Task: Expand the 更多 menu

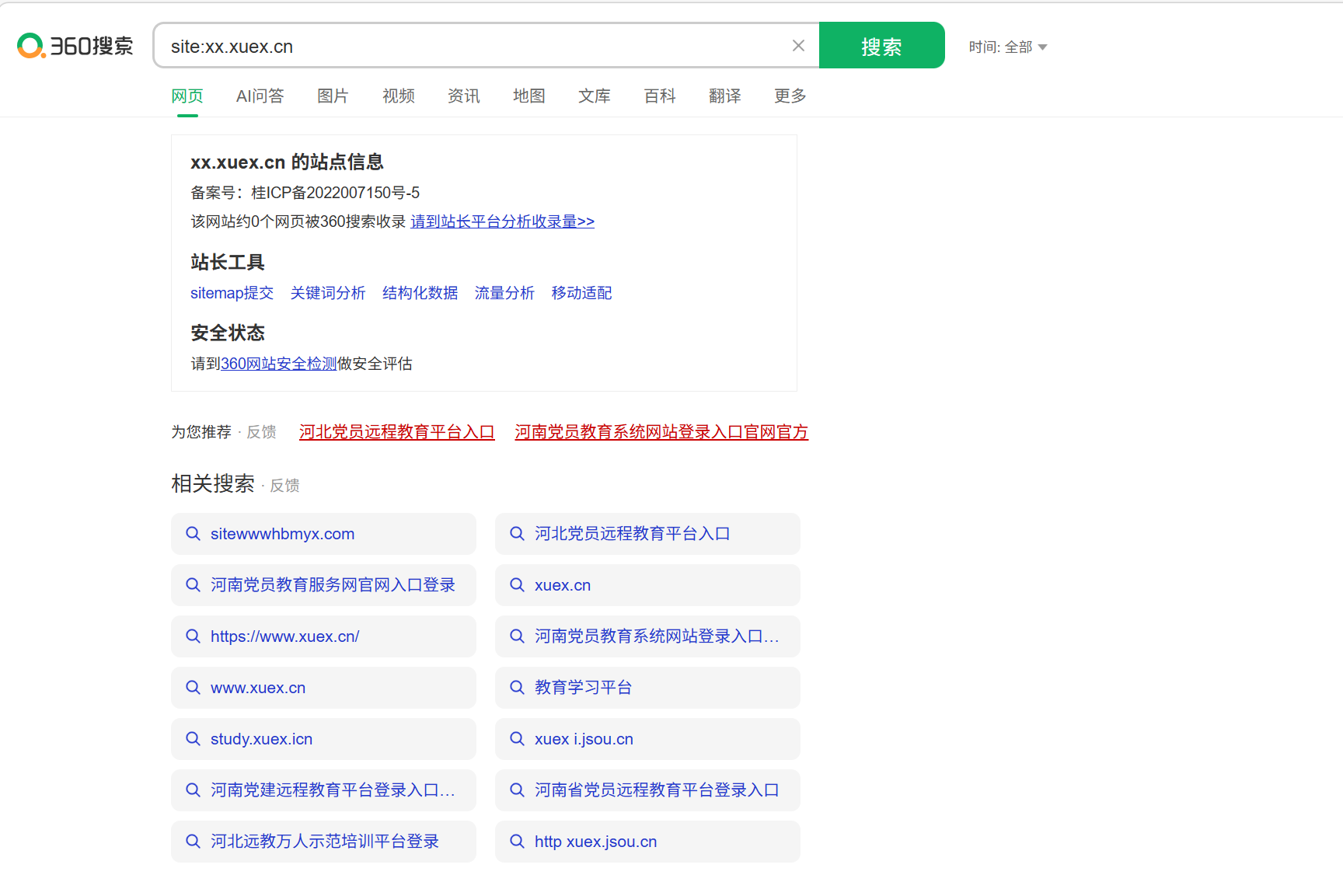Action: pyautogui.click(x=790, y=96)
